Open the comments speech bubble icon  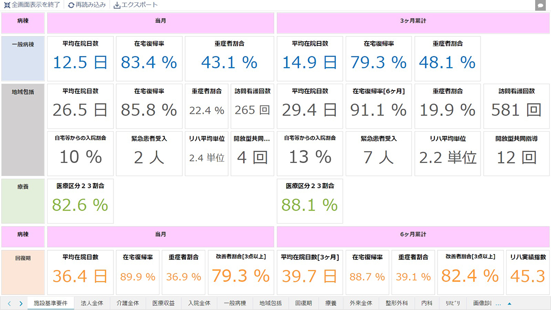pyautogui.click(x=540, y=6)
